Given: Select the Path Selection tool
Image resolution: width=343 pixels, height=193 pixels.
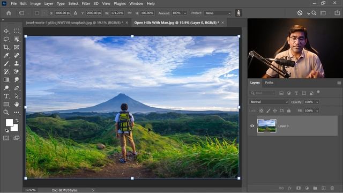Looking at the screenshot, I should 17,96.
